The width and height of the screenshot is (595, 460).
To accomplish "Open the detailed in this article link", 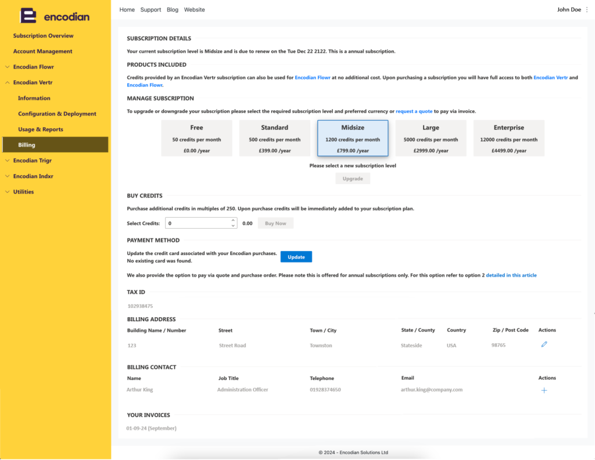I will (x=511, y=275).
